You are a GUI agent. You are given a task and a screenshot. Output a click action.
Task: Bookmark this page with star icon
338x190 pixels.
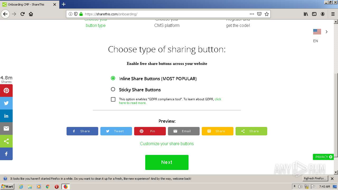pyautogui.click(x=267, y=14)
